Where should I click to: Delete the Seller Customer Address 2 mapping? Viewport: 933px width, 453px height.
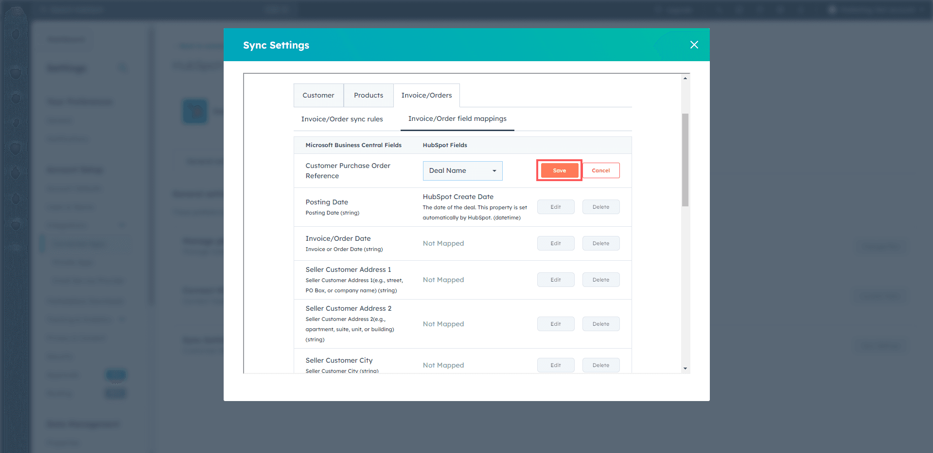tap(601, 324)
